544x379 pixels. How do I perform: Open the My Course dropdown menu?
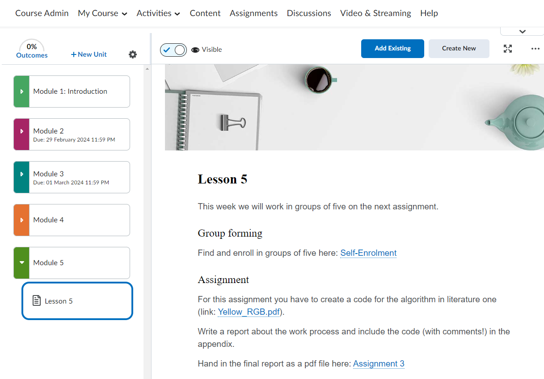click(x=102, y=13)
